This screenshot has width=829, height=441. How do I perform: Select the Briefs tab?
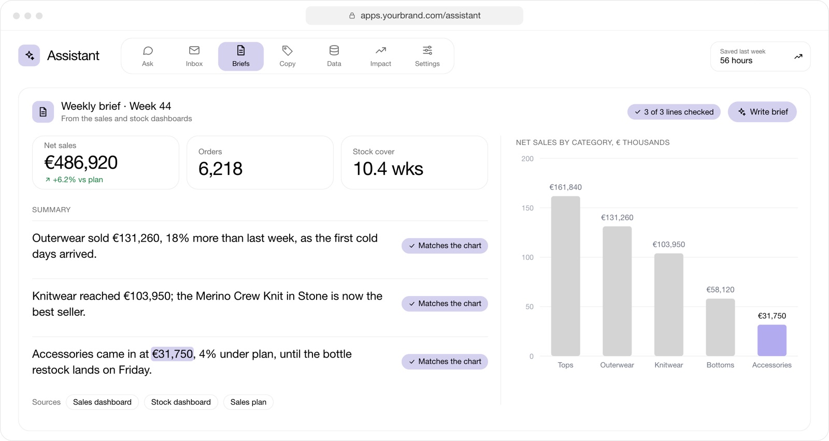click(241, 56)
